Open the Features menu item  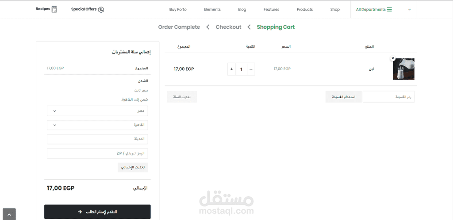point(271,10)
